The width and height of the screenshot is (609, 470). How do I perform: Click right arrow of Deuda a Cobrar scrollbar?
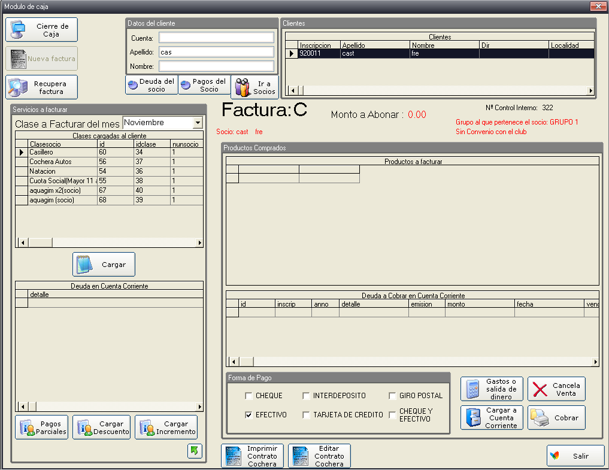(x=595, y=362)
